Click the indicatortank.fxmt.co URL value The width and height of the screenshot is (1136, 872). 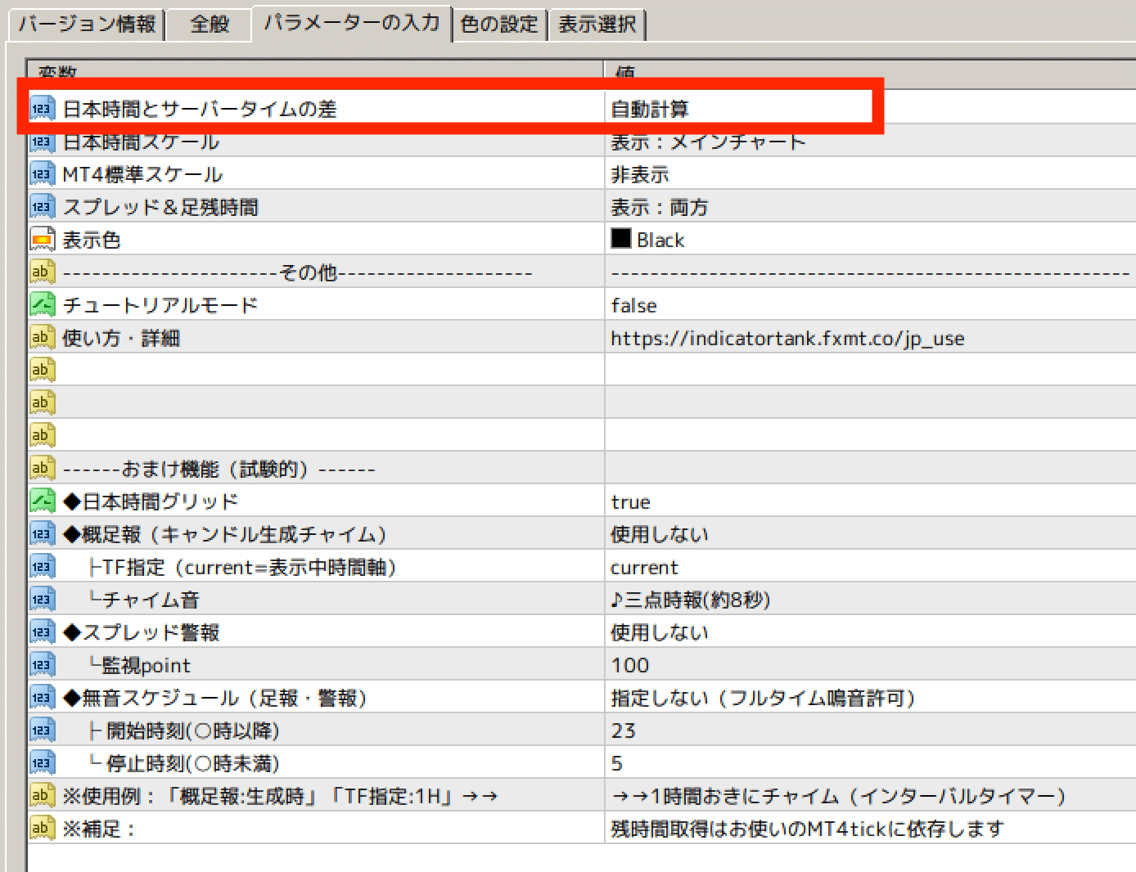point(787,339)
